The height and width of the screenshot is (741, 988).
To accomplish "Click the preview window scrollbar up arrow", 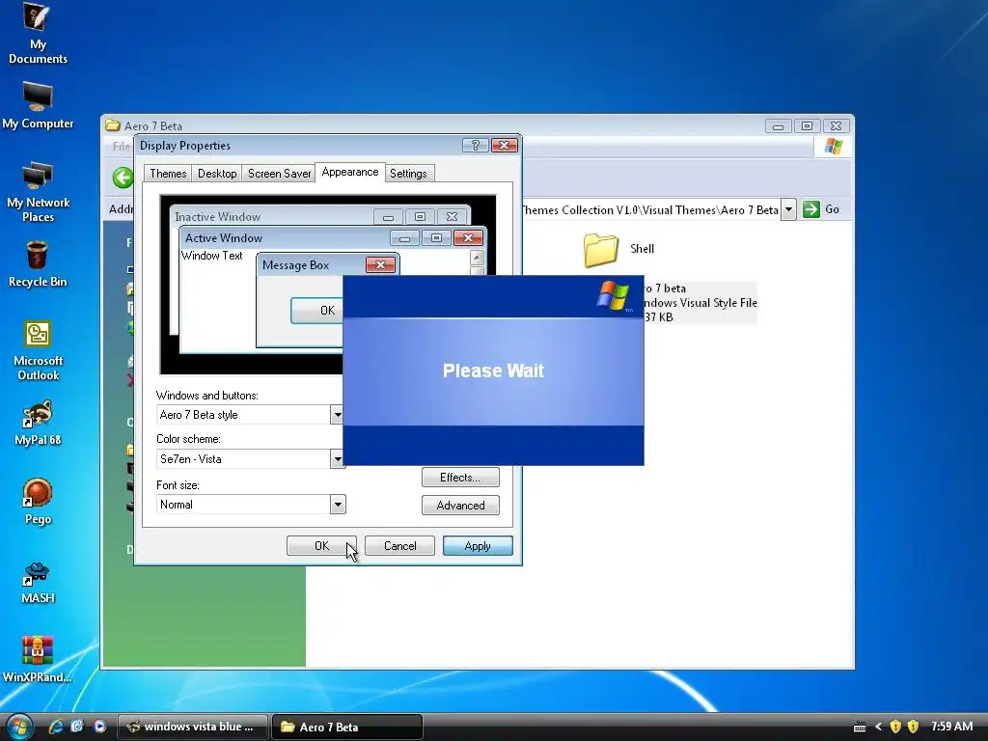I will pyautogui.click(x=477, y=257).
